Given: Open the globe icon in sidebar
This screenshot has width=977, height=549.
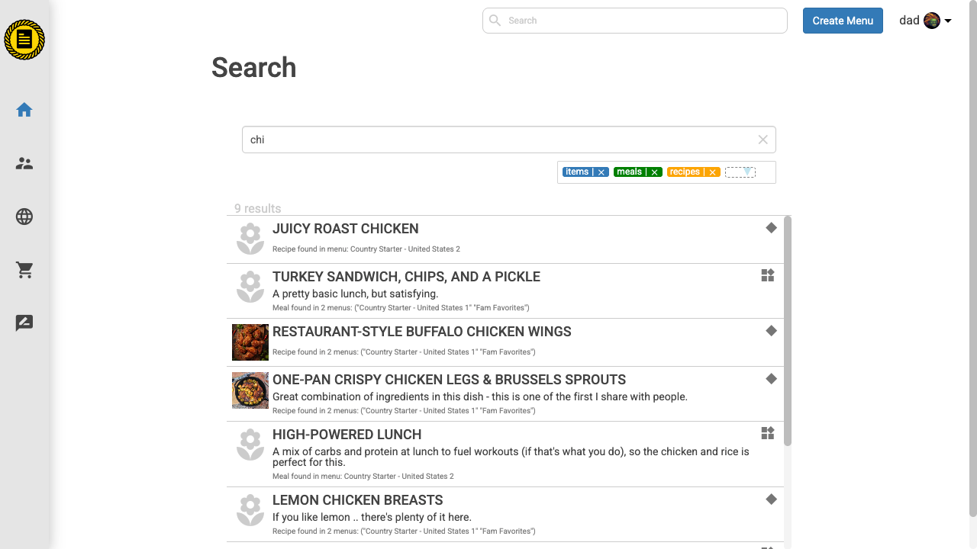Looking at the screenshot, I should pos(24,217).
